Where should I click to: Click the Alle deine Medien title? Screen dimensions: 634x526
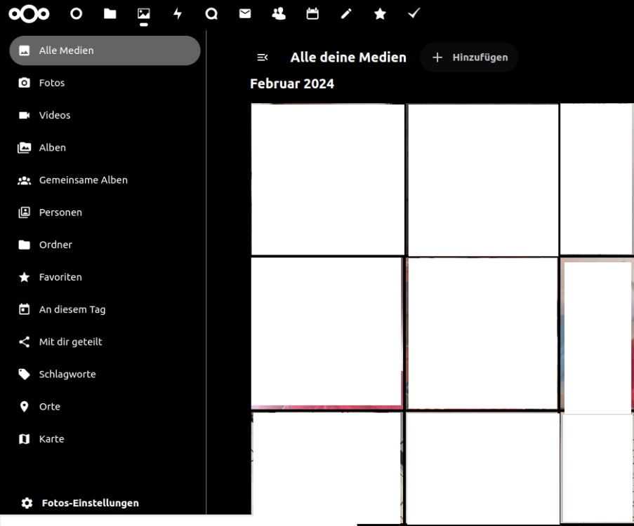348,58
